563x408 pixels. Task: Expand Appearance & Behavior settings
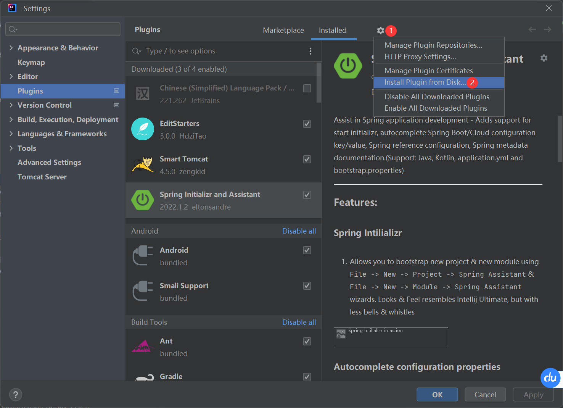(11, 48)
